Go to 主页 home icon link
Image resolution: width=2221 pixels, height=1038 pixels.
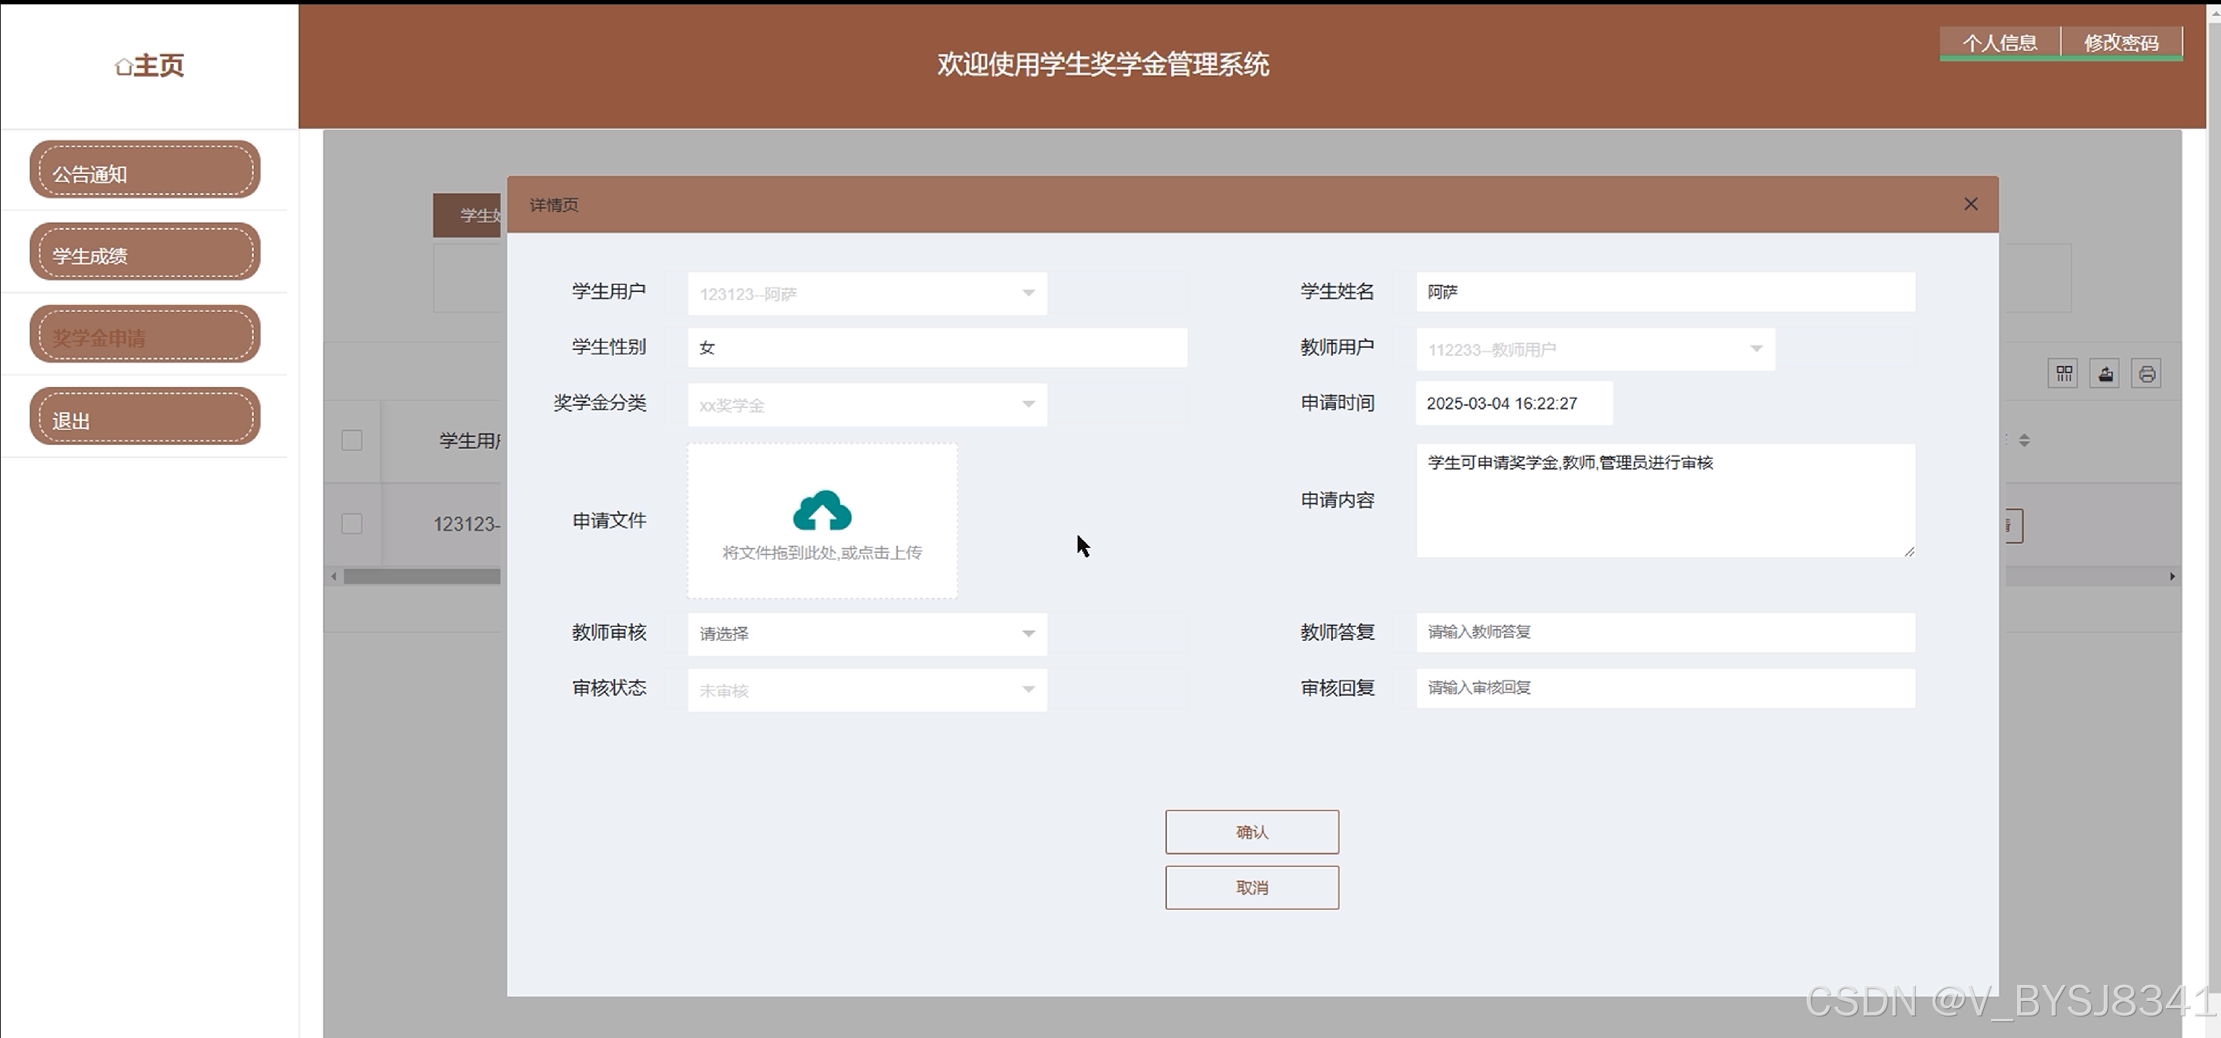pos(149,65)
